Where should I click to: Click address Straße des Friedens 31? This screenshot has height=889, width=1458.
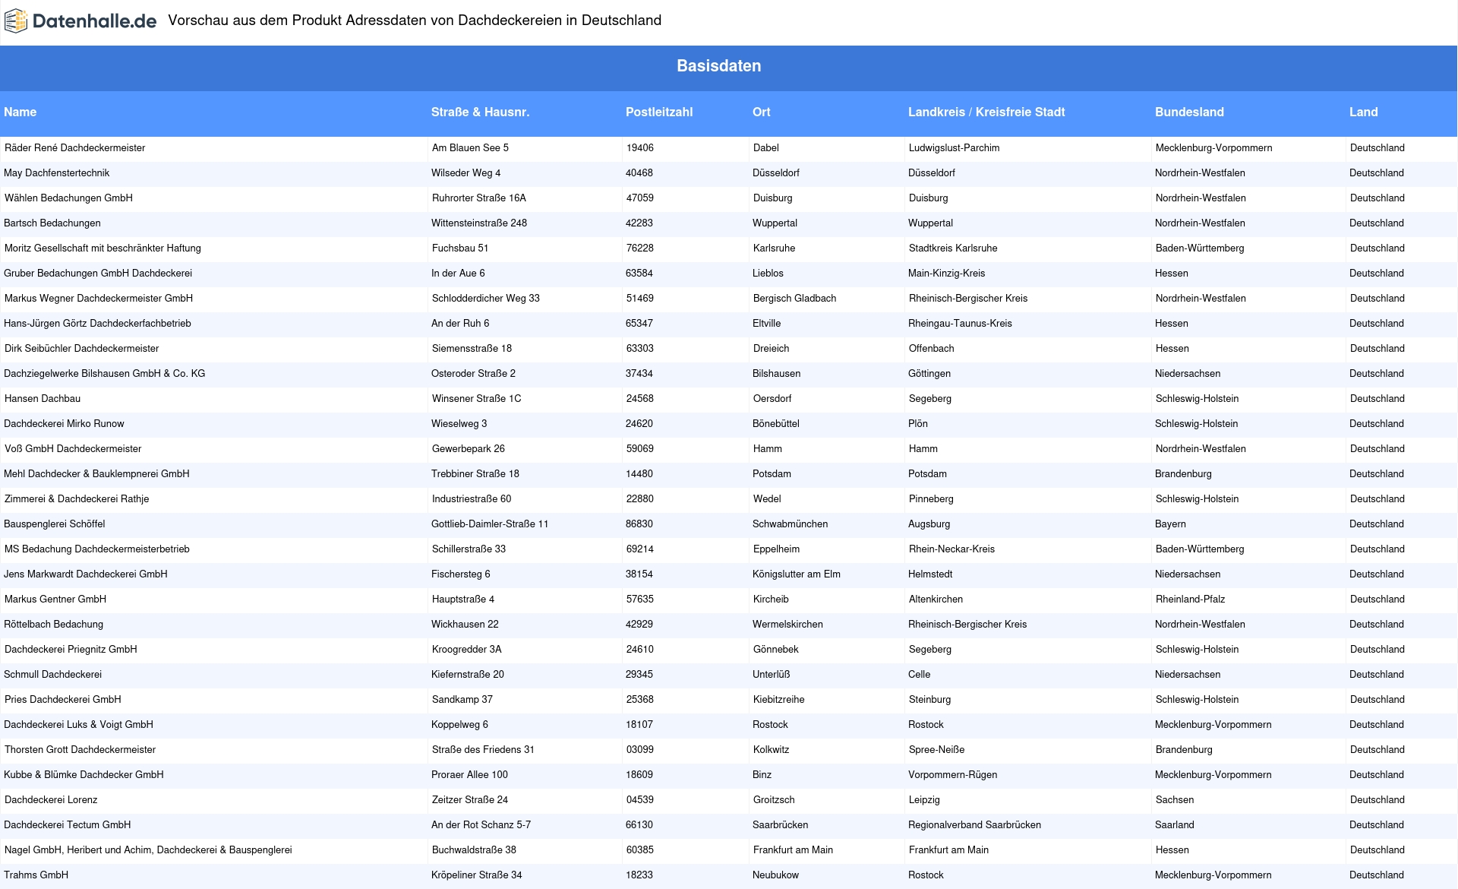pyautogui.click(x=483, y=750)
